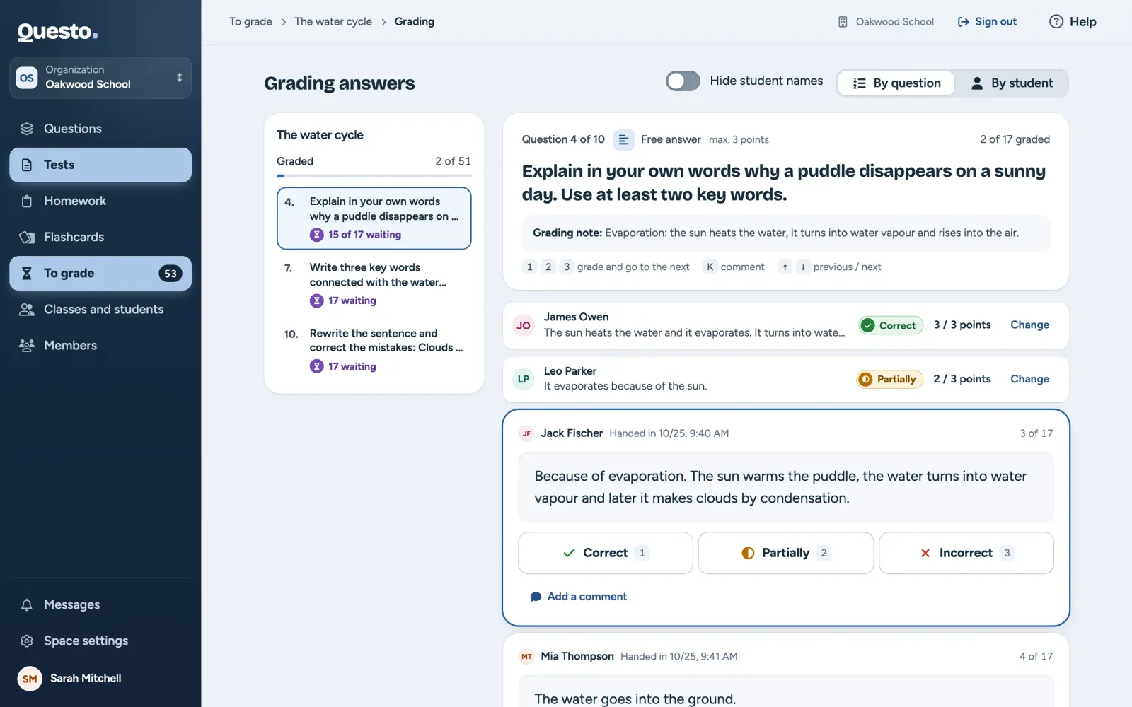Click the Classes and students people icon
The height and width of the screenshot is (707, 1132).
(x=27, y=309)
